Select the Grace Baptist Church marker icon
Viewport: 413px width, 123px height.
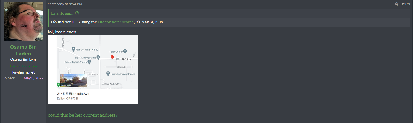pyautogui.click(x=89, y=62)
